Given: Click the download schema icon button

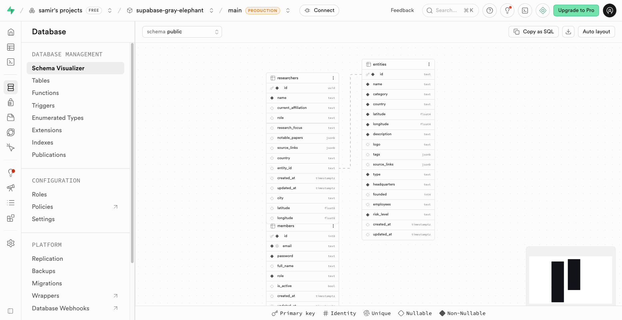Looking at the screenshot, I should 568,32.
